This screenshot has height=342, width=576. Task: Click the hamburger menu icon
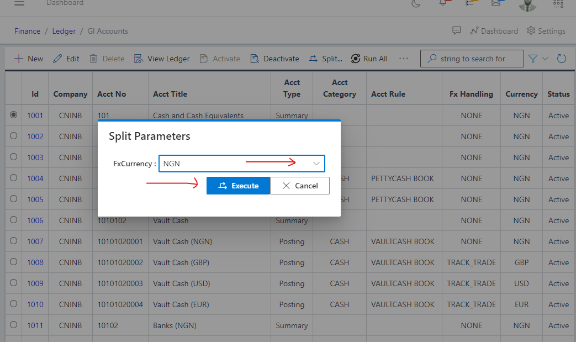click(19, 3)
